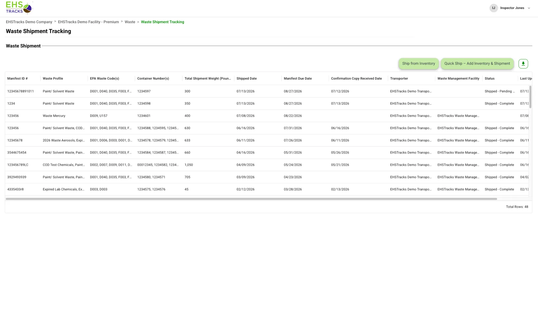
Task: Click manifest 3929493939 cell
Action: click(23, 177)
